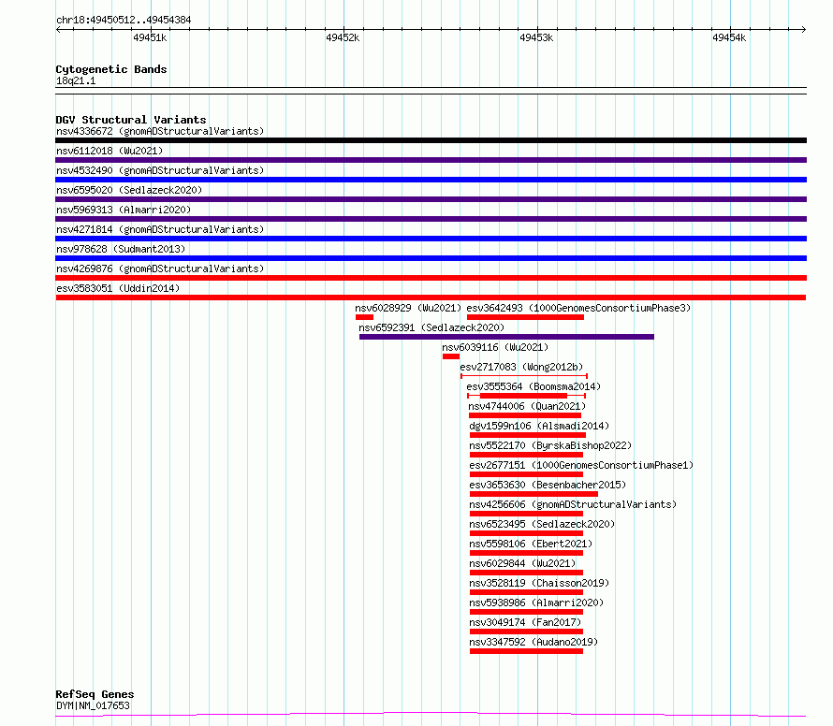This screenshot has height=726, width=833.
Task: Click the short red nsv6028929 bar
Action: (x=364, y=317)
